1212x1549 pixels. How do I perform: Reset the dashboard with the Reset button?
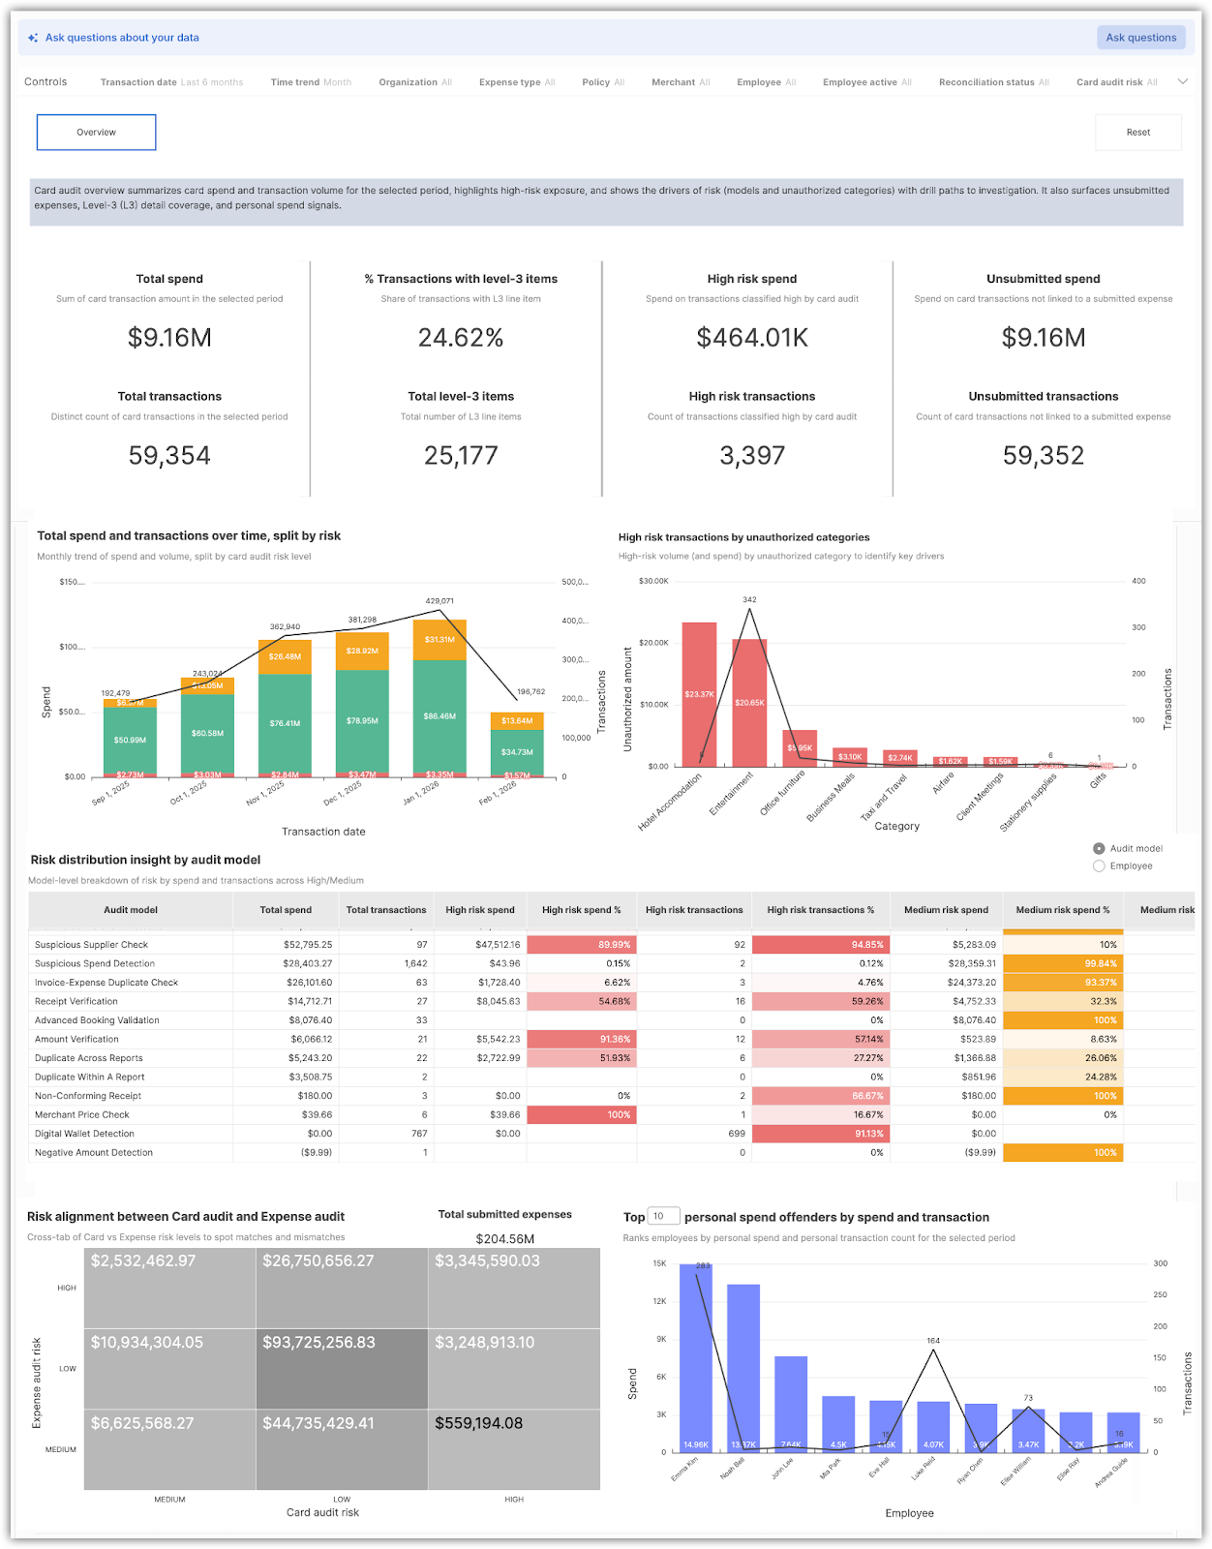point(1138,133)
